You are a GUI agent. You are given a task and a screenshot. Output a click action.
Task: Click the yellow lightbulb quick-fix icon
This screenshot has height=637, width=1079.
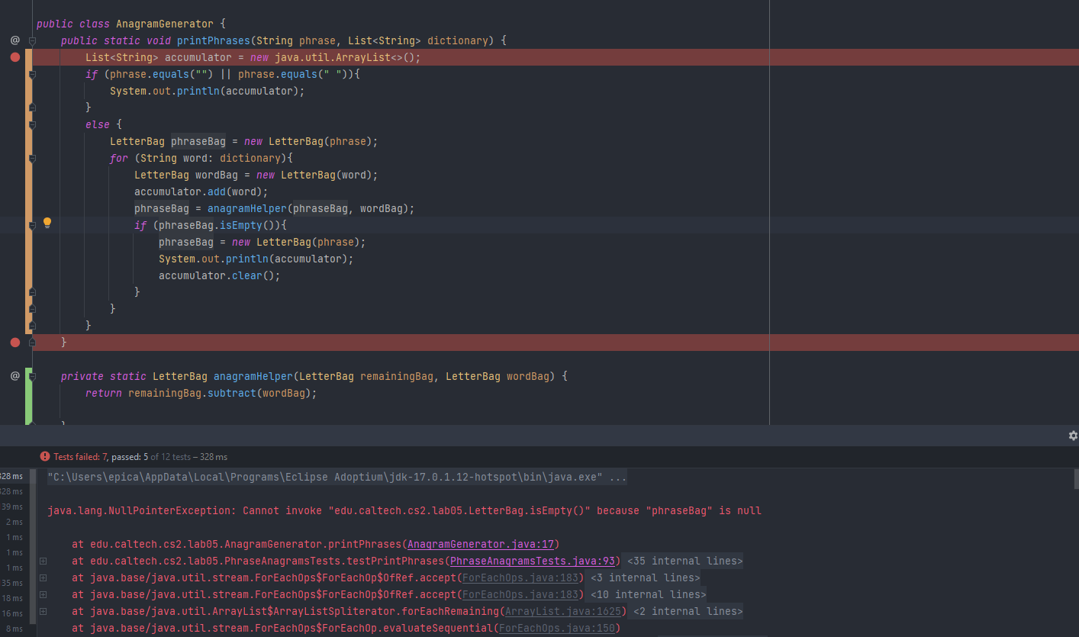47,224
